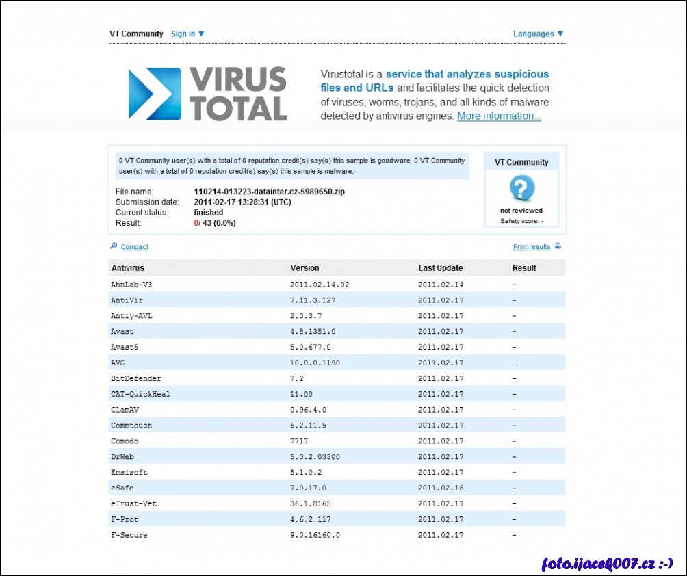The height and width of the screenshot is (576, 687).
Task: Click the 'service that analyzes suspicious files' text
Action: point(467,74)
